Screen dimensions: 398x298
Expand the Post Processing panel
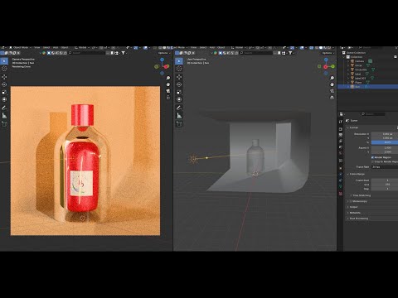tap(347, 219)
